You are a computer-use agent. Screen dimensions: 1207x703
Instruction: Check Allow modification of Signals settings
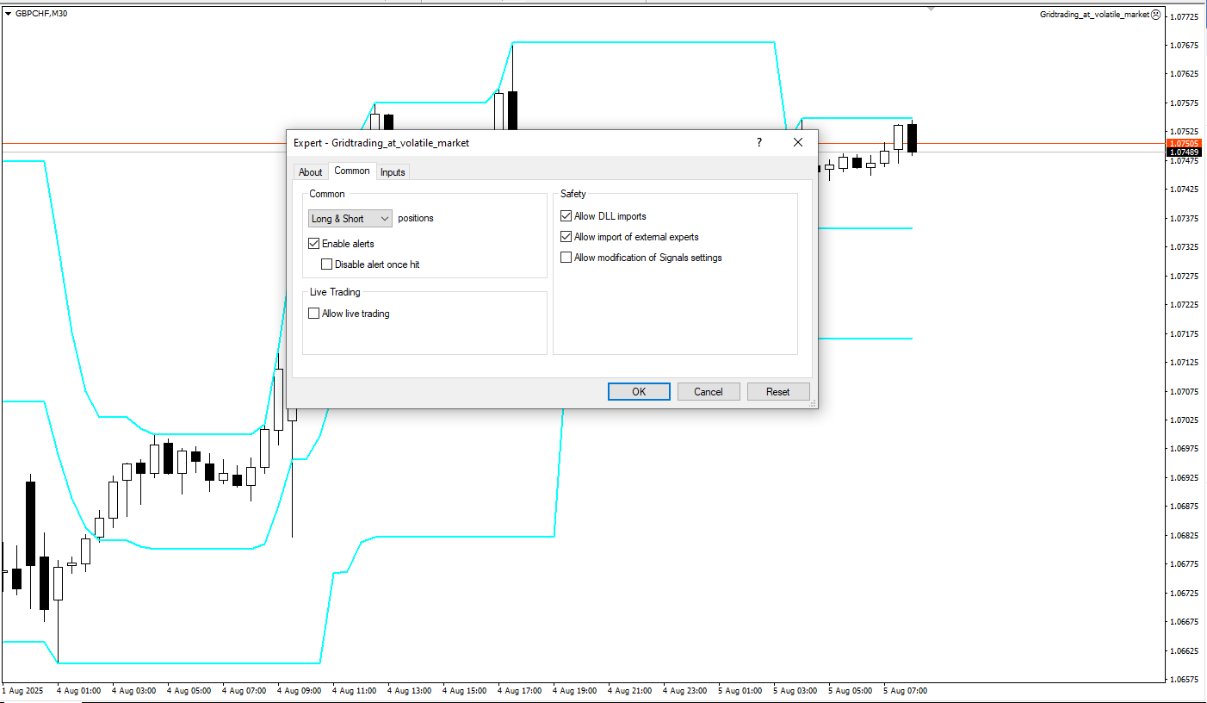click(x=566, y=258)
